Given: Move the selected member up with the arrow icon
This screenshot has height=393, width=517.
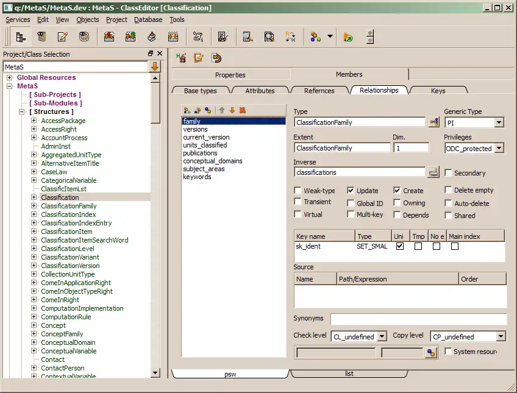Looking at the screenshot, I should point(222,110).
